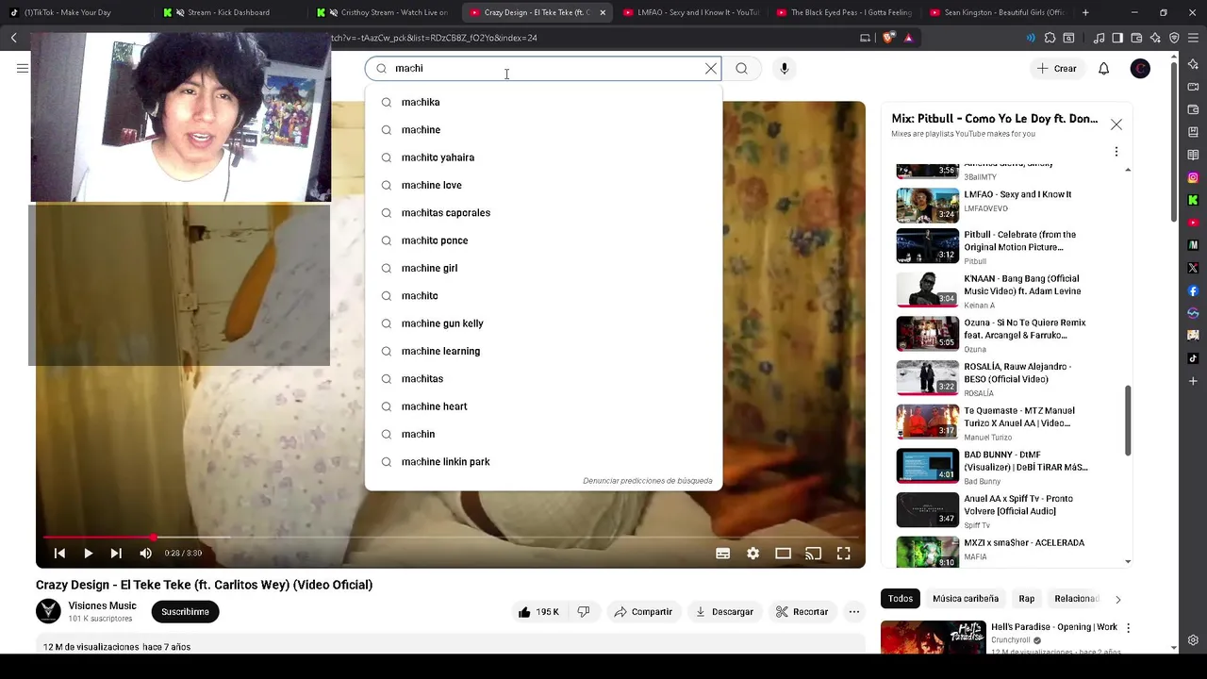This screenshot has height=679, width=1207.
Task: Select the Rap filter chip
Action: coord(1027,599)
